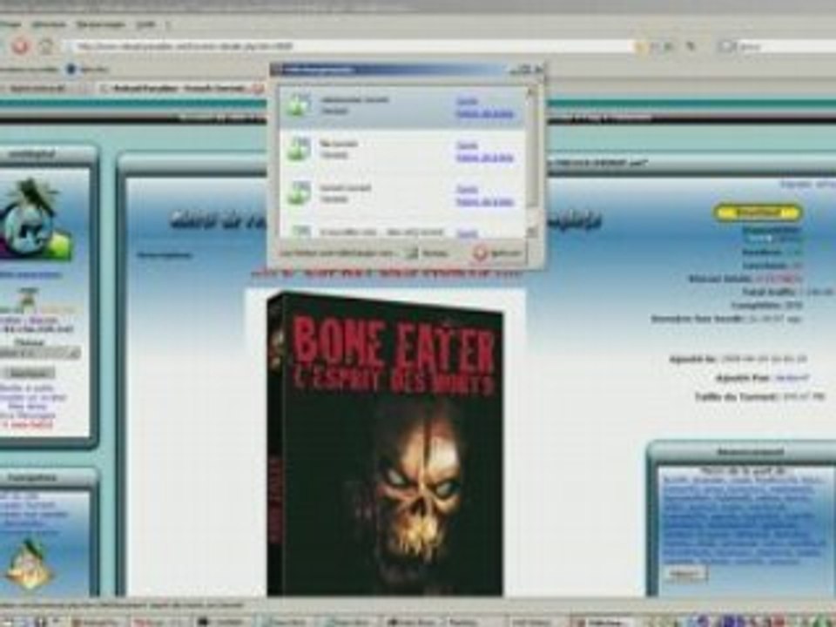Click the Nettoyer button in downloads window
This screenshot has width=836, height=627.
[428, 253]
